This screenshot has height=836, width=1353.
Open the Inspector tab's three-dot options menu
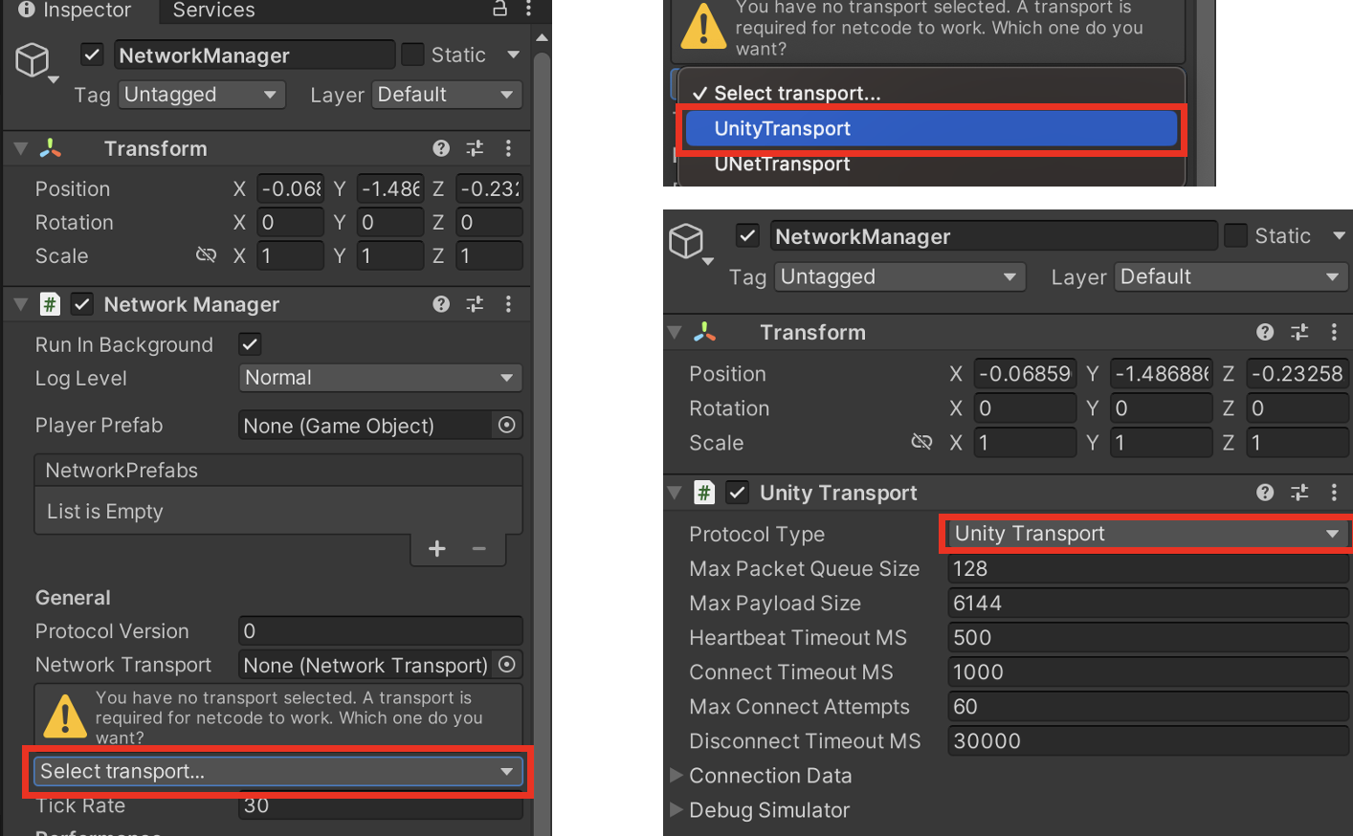coord(528,9)
